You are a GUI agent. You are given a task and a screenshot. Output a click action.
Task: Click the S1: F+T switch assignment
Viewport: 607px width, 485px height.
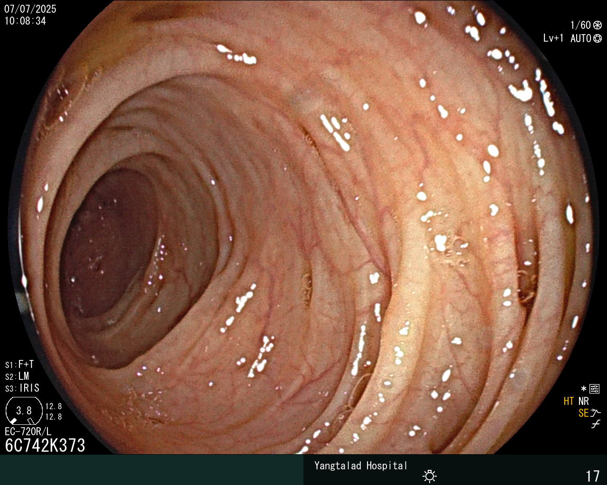(19, 364)
